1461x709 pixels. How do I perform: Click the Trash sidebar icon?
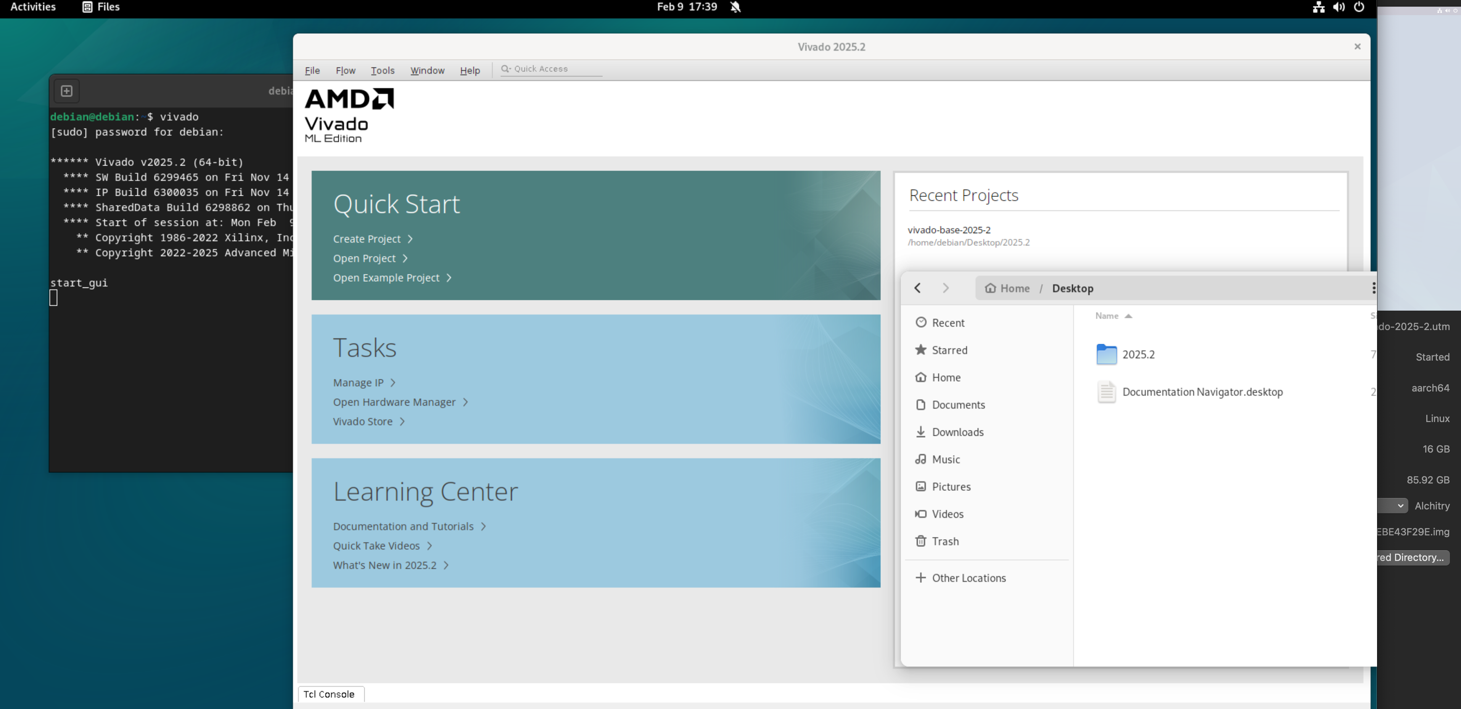920,541
